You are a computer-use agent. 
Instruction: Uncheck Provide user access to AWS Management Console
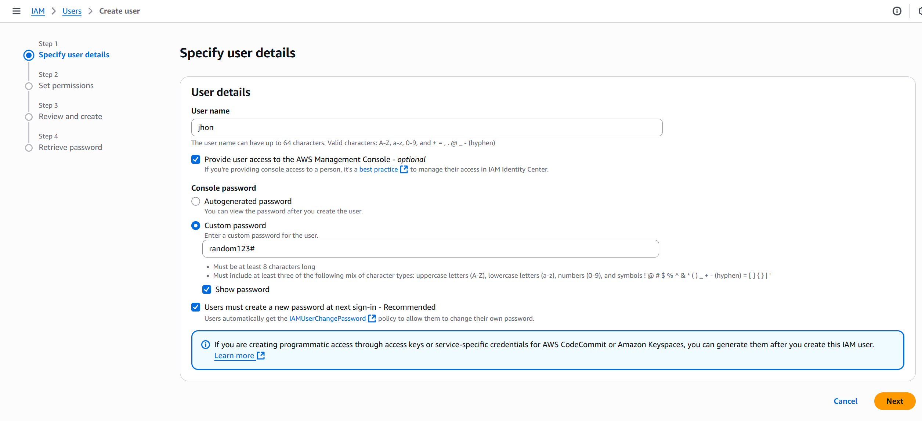pos(196,159)
